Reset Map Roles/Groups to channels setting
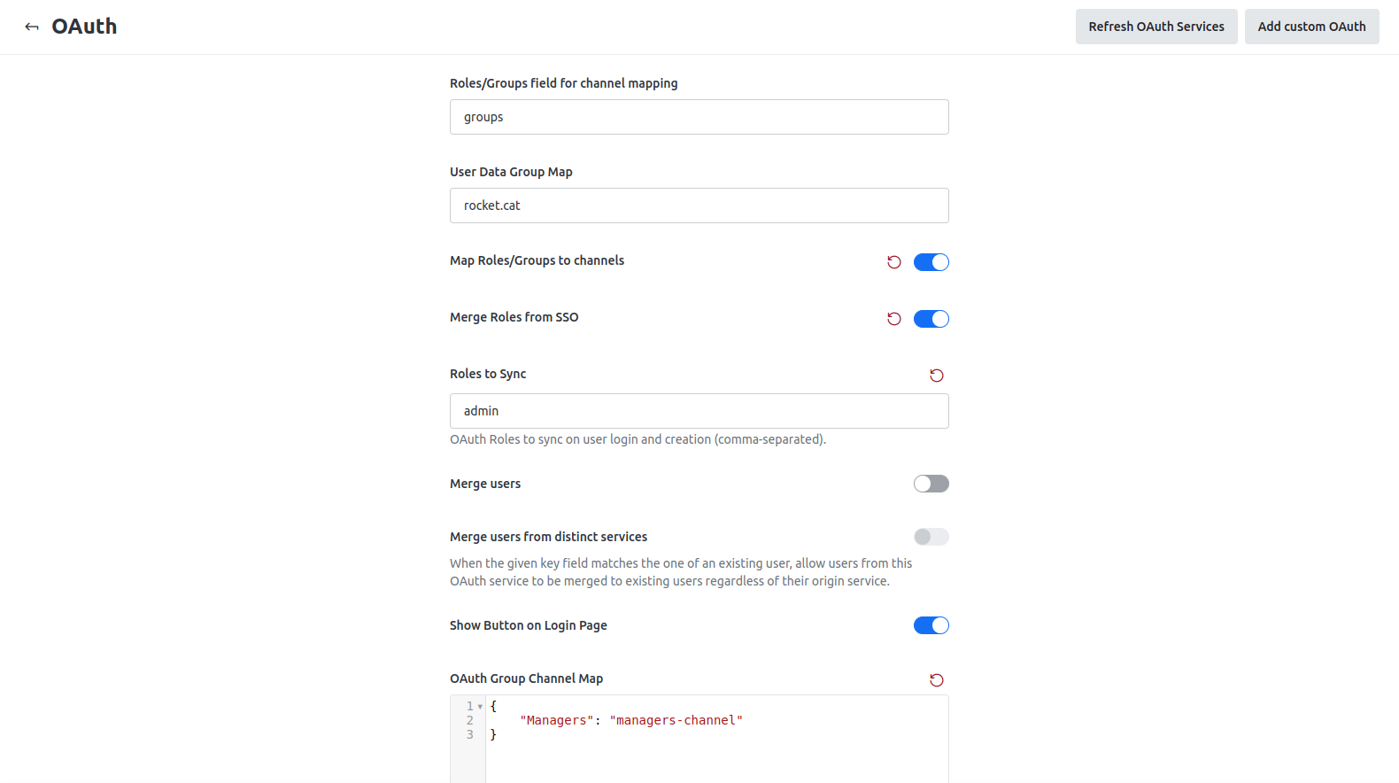 894,262
